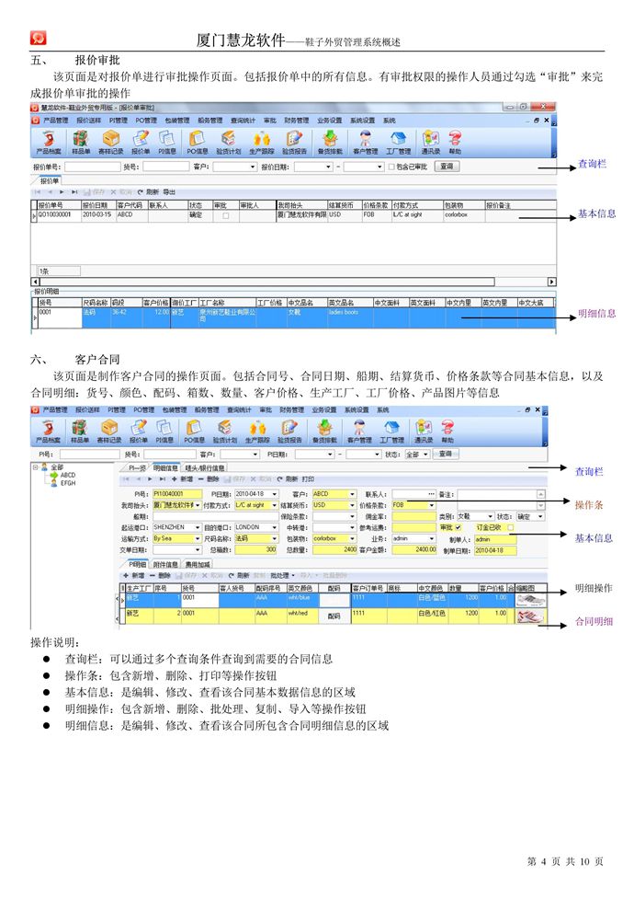
Task: Toggle the 订金已收 checkbox in the contract form
Action: point(511,527)
